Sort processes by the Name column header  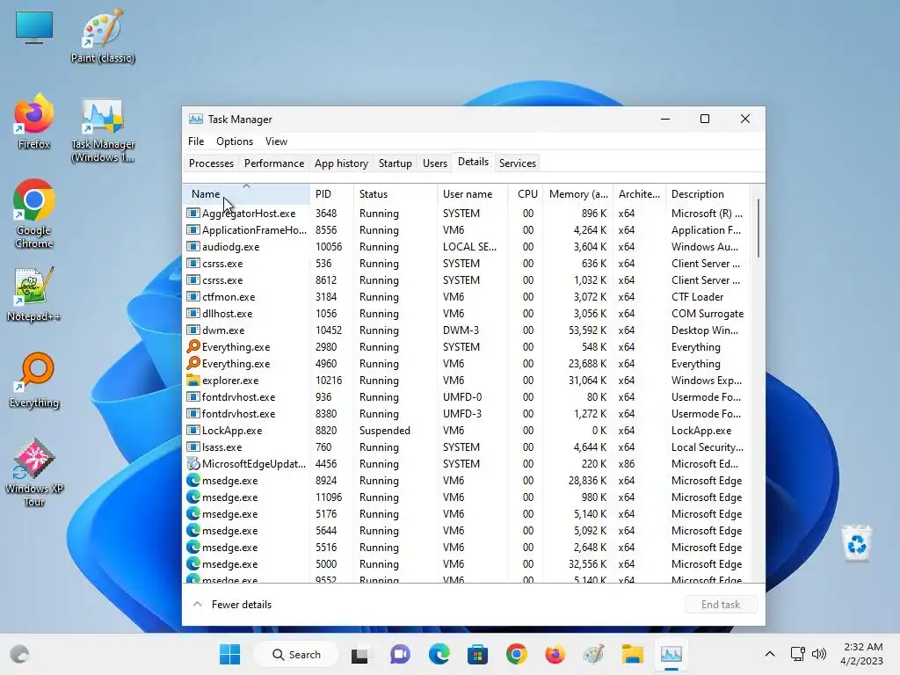coord(246,194)
